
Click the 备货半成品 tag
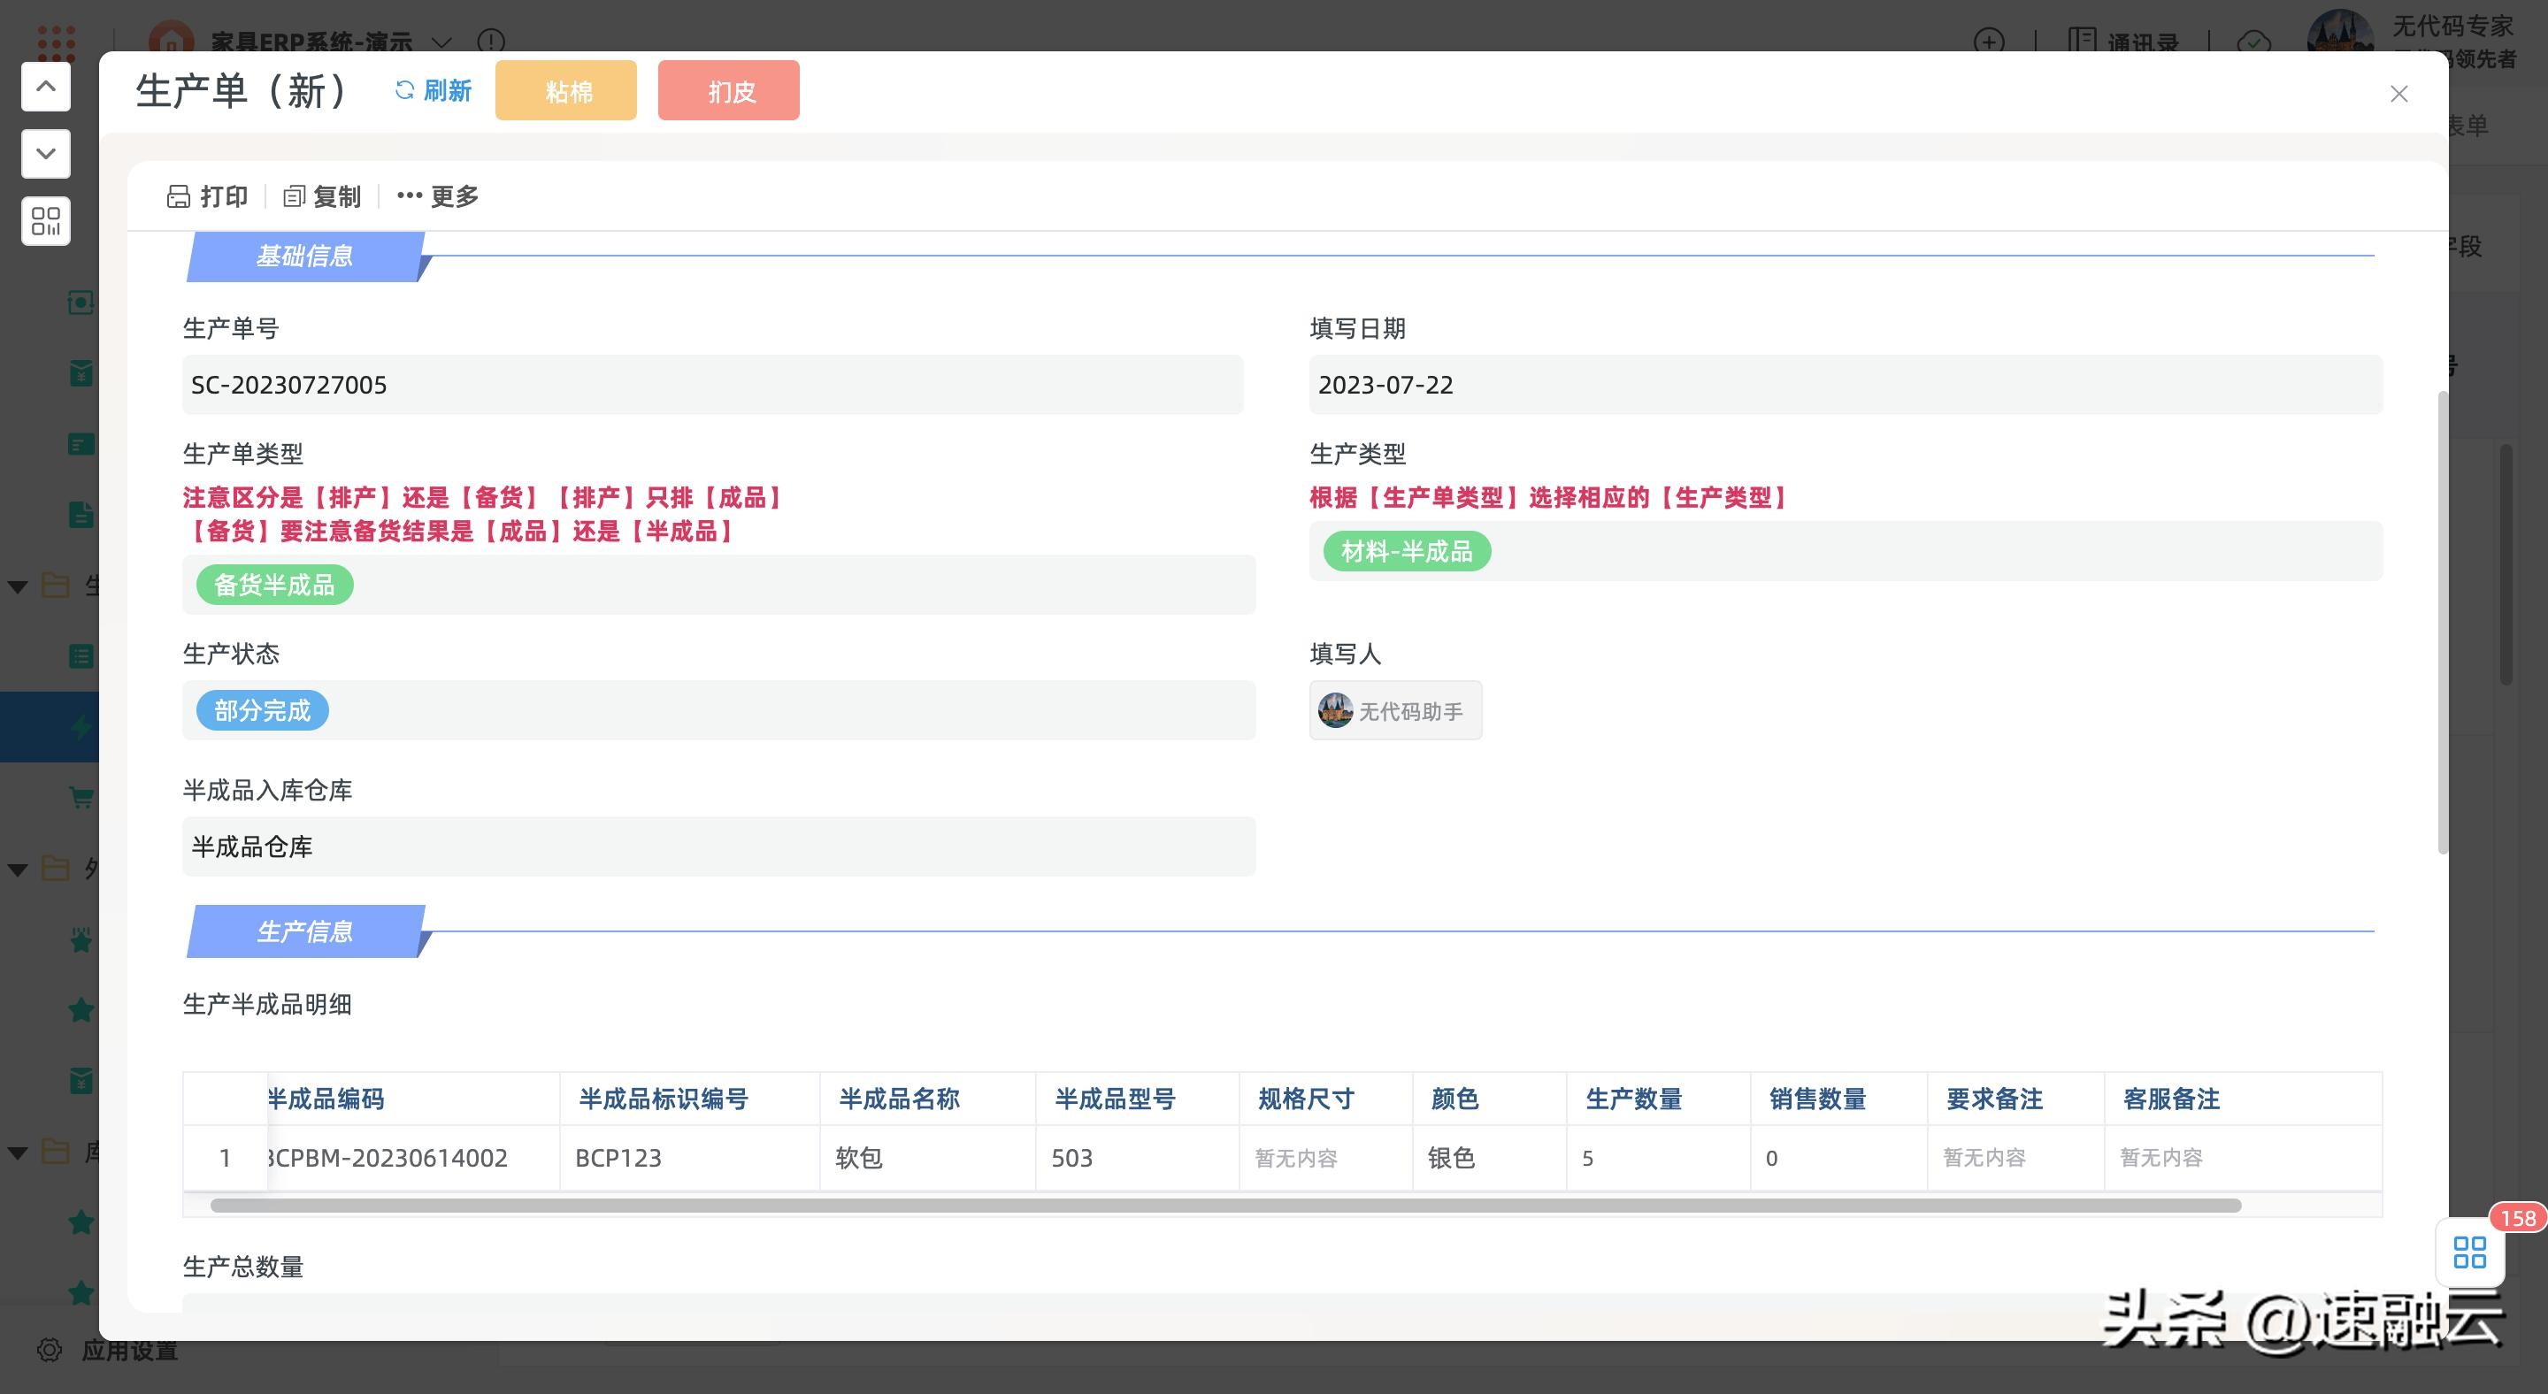tap(274, 586)
